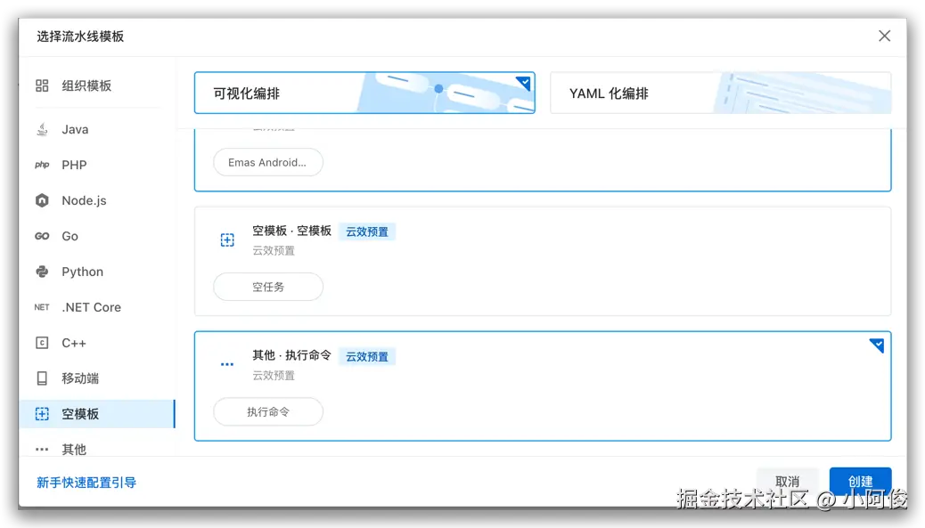Open the C++ template category
The width and height of the screenshot is (925, 528).
(x=97, y=343)
